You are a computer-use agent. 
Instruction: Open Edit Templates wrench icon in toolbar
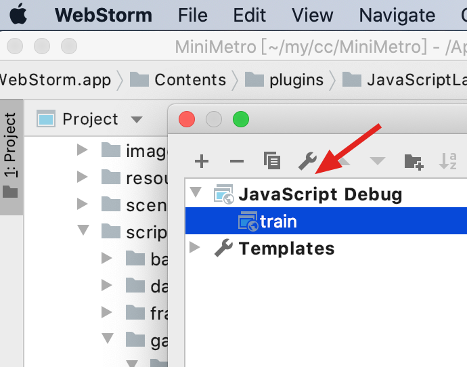[x=307, y=161]
